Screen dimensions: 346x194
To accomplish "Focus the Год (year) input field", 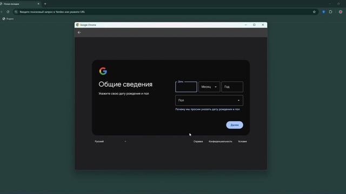I will (x=232, y=87).
